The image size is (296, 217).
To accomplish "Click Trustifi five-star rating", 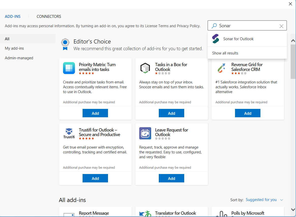I will pos(86,139).
